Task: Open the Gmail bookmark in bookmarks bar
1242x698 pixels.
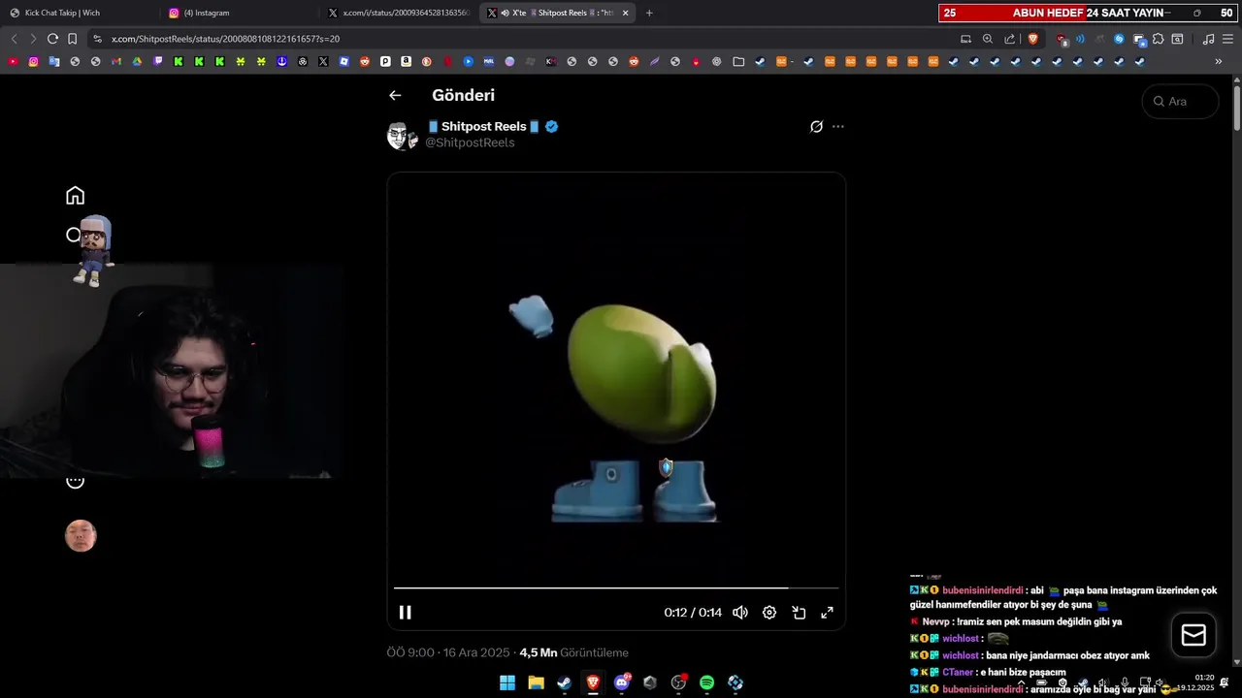Action: click(x=116, y=61)
